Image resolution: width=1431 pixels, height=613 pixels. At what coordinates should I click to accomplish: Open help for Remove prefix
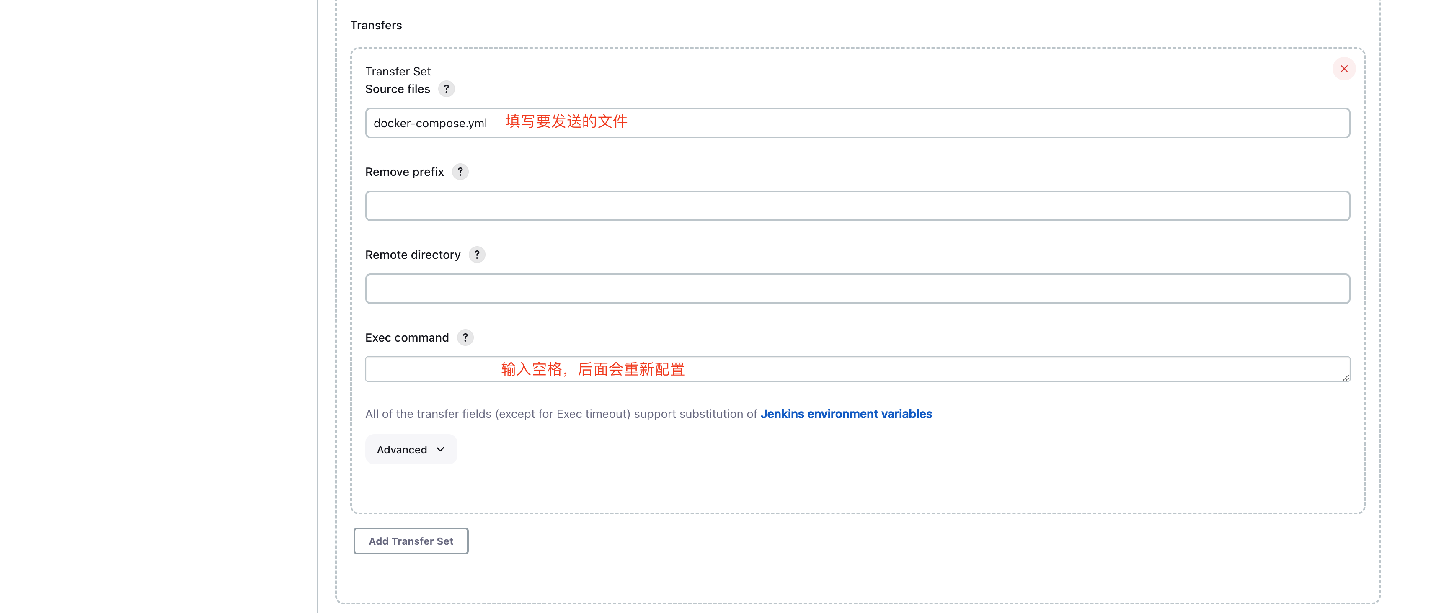(460, 172)
